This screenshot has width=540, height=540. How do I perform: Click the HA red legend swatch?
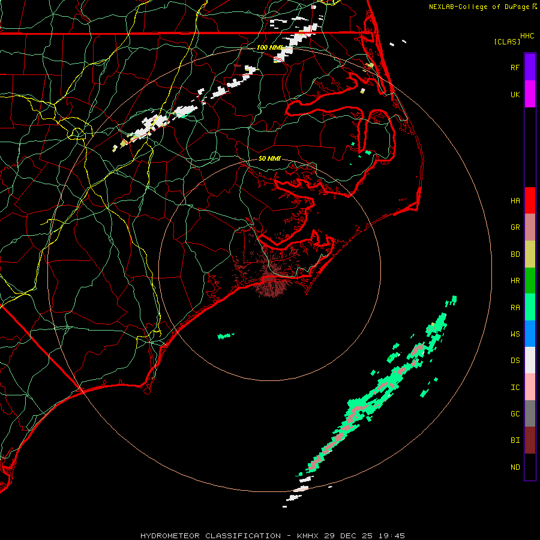530,200
